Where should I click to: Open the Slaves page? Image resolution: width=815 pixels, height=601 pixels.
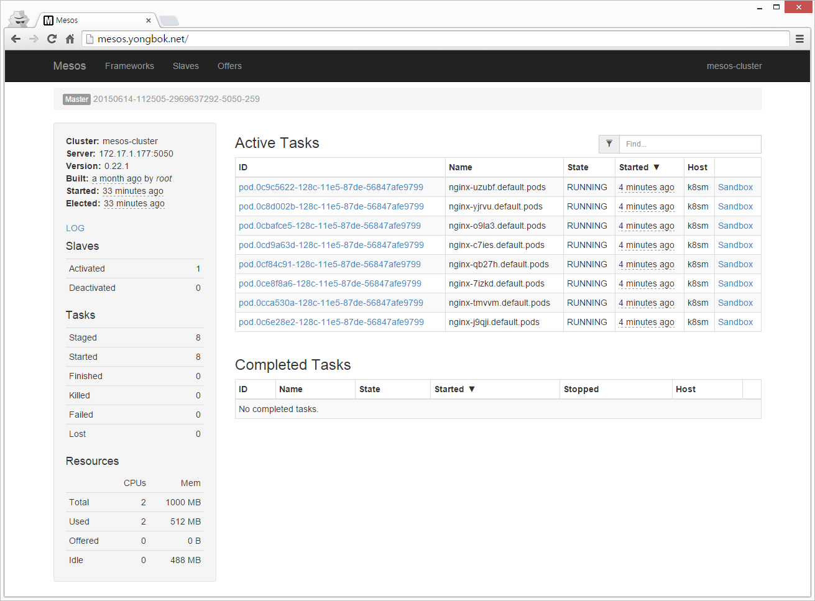(186, 66)
